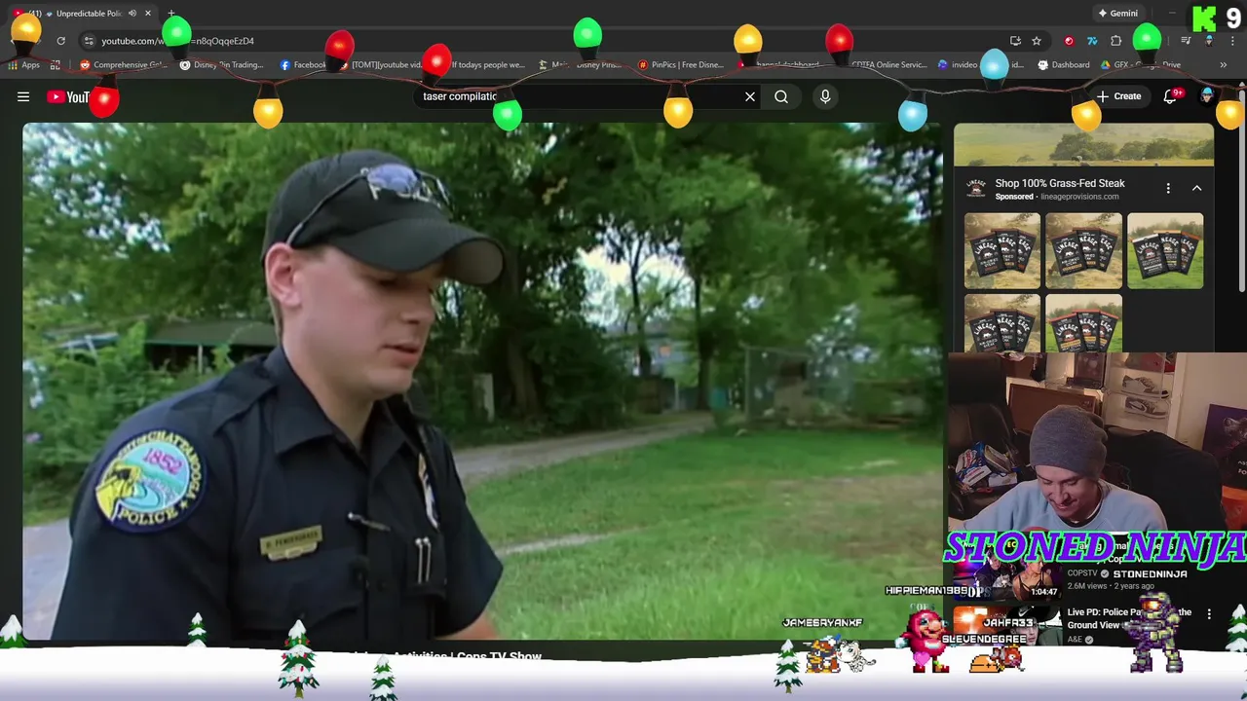Mute the tab via its speaker icon
This screenshot has height=701, width=1247.
(132, 14)
